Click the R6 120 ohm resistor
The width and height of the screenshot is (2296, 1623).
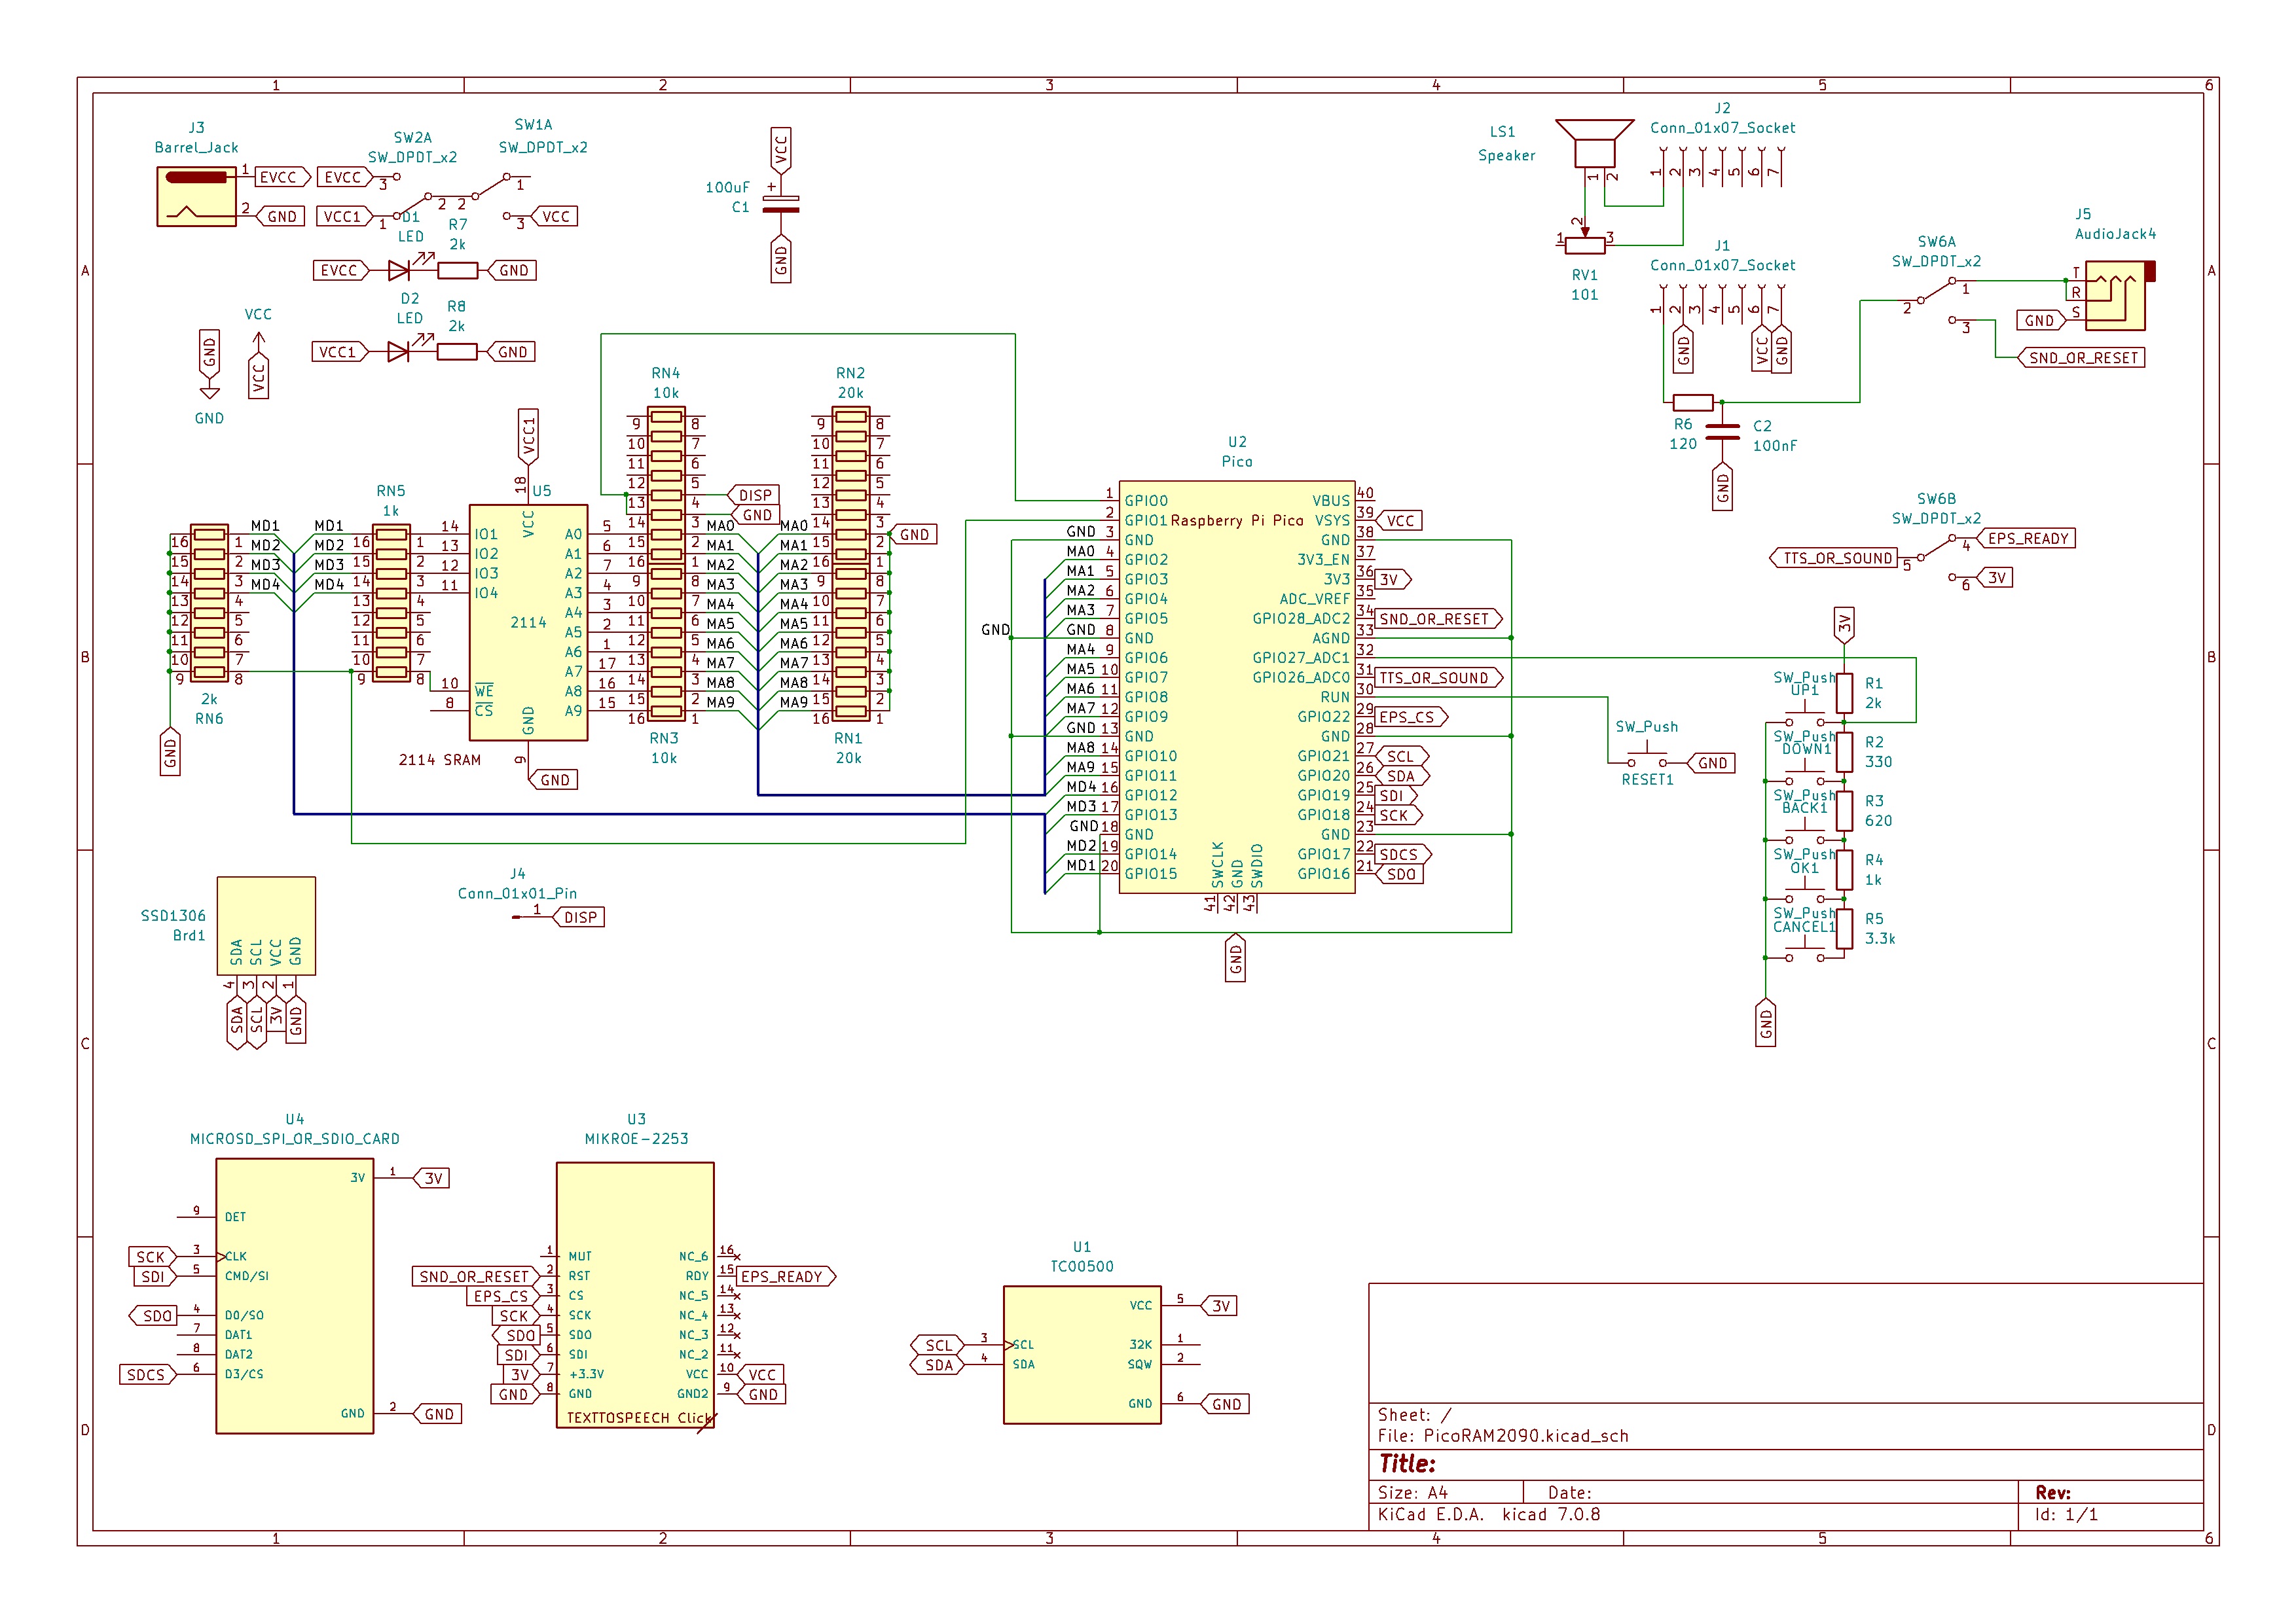pyautogui.click(x=1693, y=402)
